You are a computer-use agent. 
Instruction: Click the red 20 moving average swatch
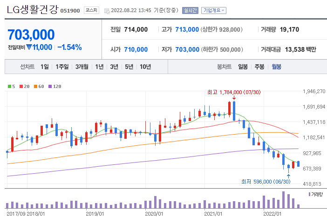[x=21, y=86]
